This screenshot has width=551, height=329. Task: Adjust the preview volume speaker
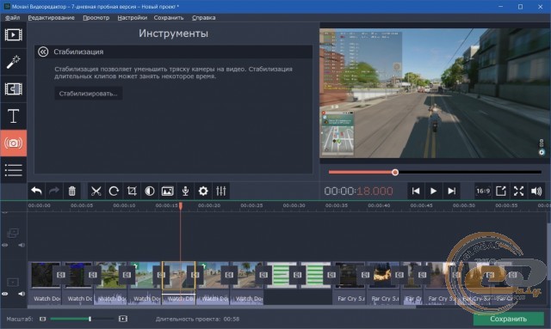point(536,192)
